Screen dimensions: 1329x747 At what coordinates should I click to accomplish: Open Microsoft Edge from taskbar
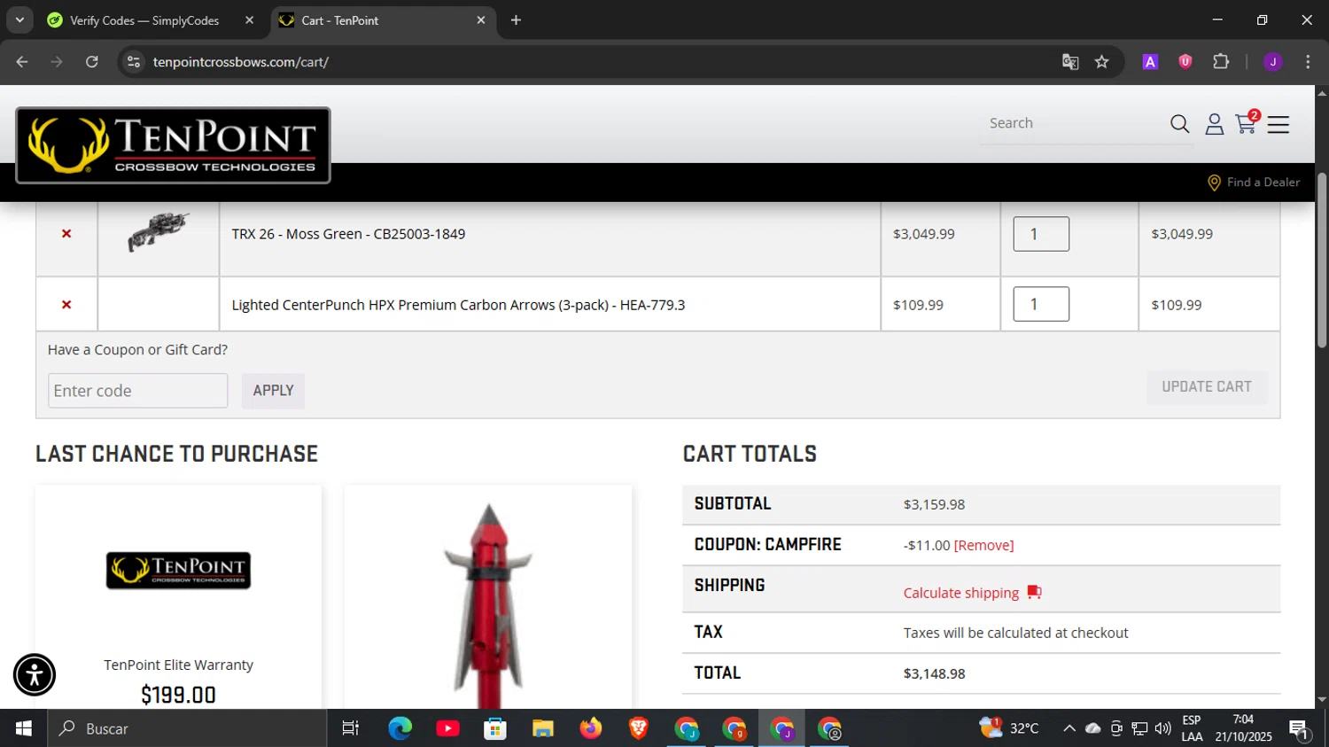pos(400,728)
